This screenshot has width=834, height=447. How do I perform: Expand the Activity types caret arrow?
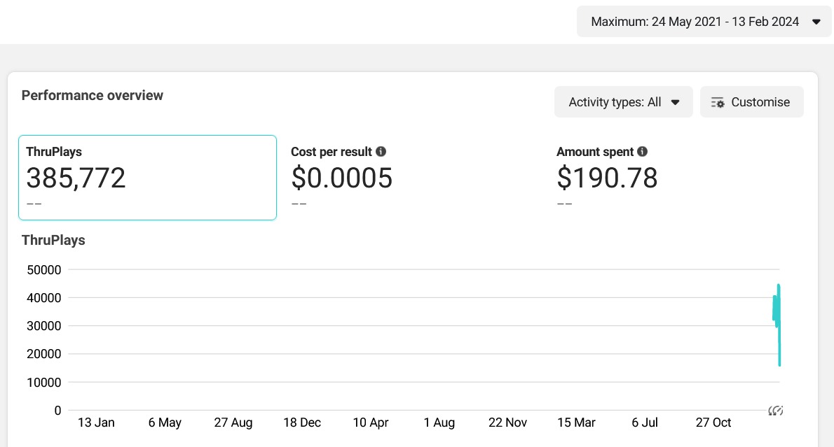(676, 102)
